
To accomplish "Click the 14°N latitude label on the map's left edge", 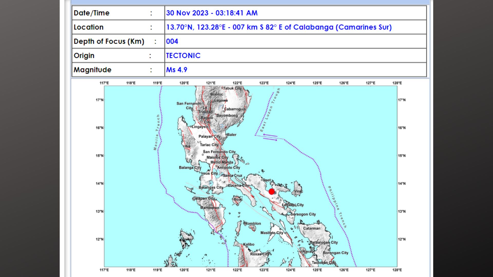I will 100,184.
